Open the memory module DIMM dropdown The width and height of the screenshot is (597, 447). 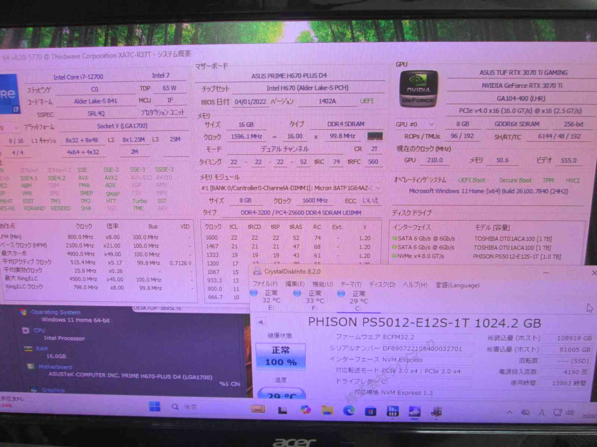click(378, 188)
